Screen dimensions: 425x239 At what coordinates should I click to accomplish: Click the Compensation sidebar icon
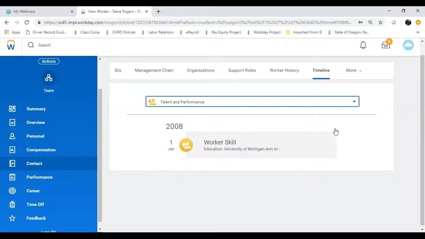coord(12,150)
